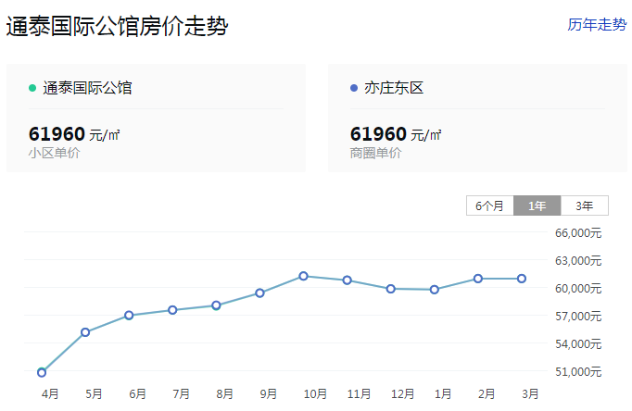Image resolution: width=632 pixels, height=411 pixels.
Task: Click the 2月 data point on chart
Action: 478,279
